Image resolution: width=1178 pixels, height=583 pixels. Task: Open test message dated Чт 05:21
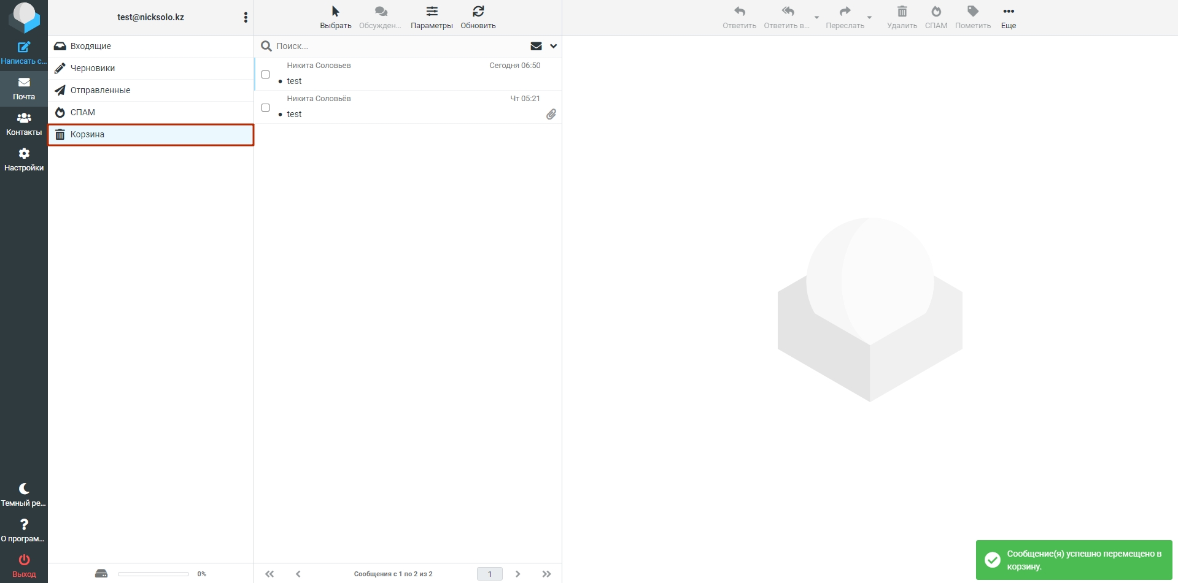(408, 107)
